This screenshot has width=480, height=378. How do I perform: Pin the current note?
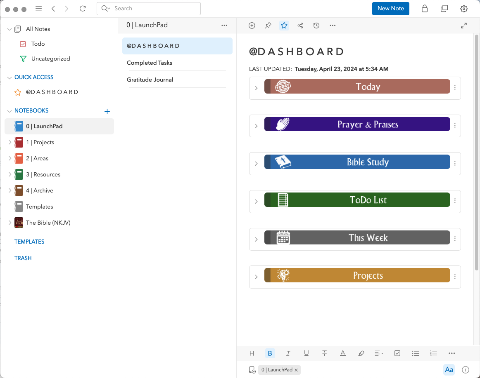tap(268, 26)
